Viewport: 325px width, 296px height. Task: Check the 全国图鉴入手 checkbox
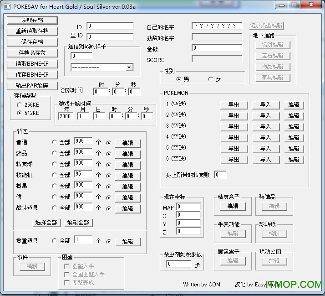coord(67,275)
